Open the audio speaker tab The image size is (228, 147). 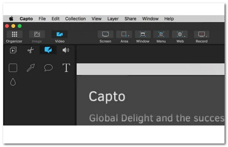pos(66,50)
